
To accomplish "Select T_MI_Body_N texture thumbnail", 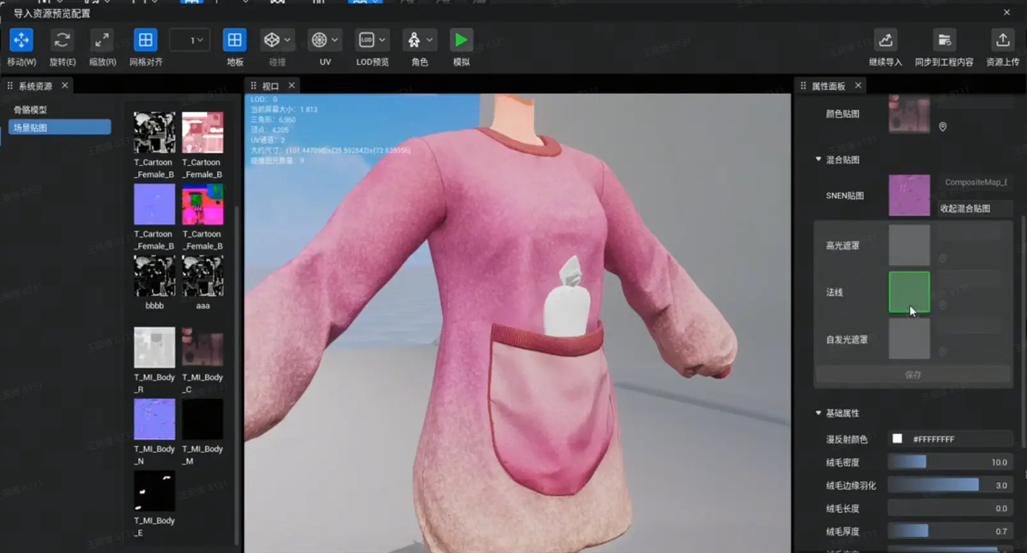I will 154,419.
